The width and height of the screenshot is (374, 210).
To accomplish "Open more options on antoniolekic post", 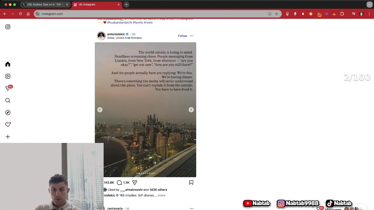I will click(x=192, y=36).
